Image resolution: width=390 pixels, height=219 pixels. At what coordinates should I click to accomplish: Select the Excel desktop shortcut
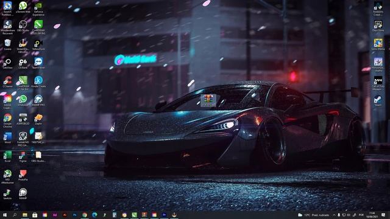(7, 156)
